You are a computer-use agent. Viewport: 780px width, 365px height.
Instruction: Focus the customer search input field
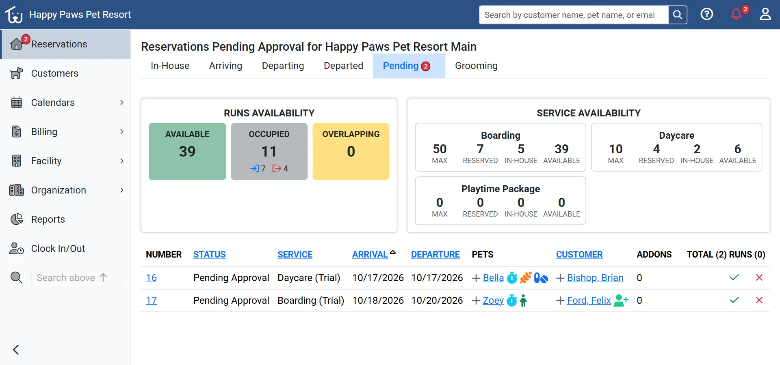[x=574, y=15]
